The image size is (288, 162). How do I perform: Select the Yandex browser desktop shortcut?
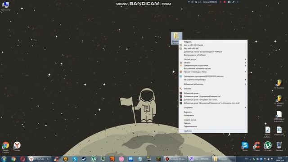[x=17, y=146]
